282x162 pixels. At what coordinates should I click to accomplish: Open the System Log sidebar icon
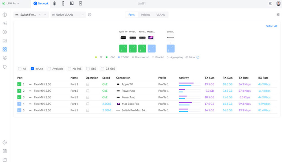(5, 151)
